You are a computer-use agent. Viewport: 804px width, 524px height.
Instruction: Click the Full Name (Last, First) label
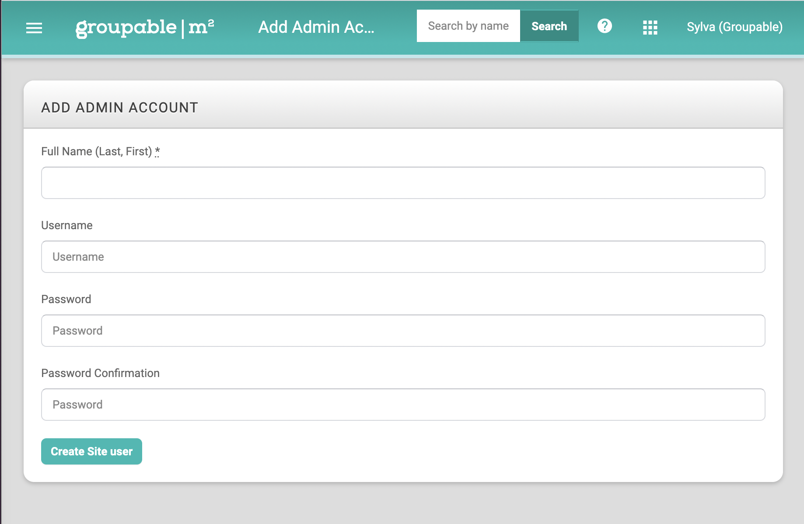[97, 151]
